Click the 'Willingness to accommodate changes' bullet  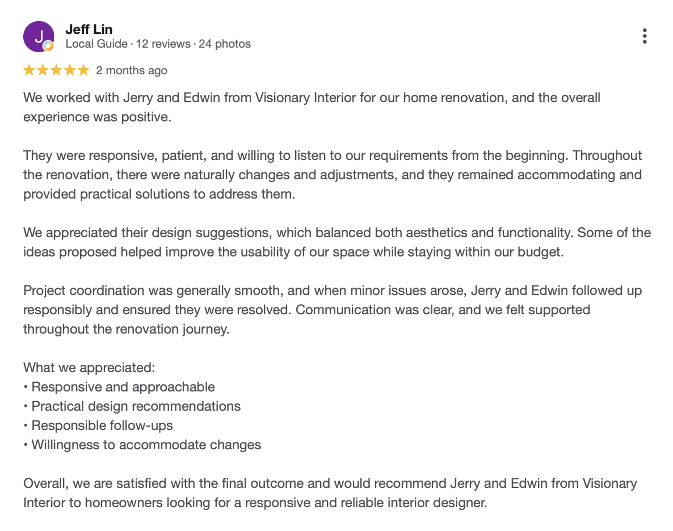click(142, 445)
